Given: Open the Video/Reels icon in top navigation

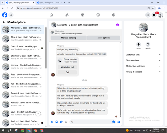Looking at the screenshot, I should [82, 15].
